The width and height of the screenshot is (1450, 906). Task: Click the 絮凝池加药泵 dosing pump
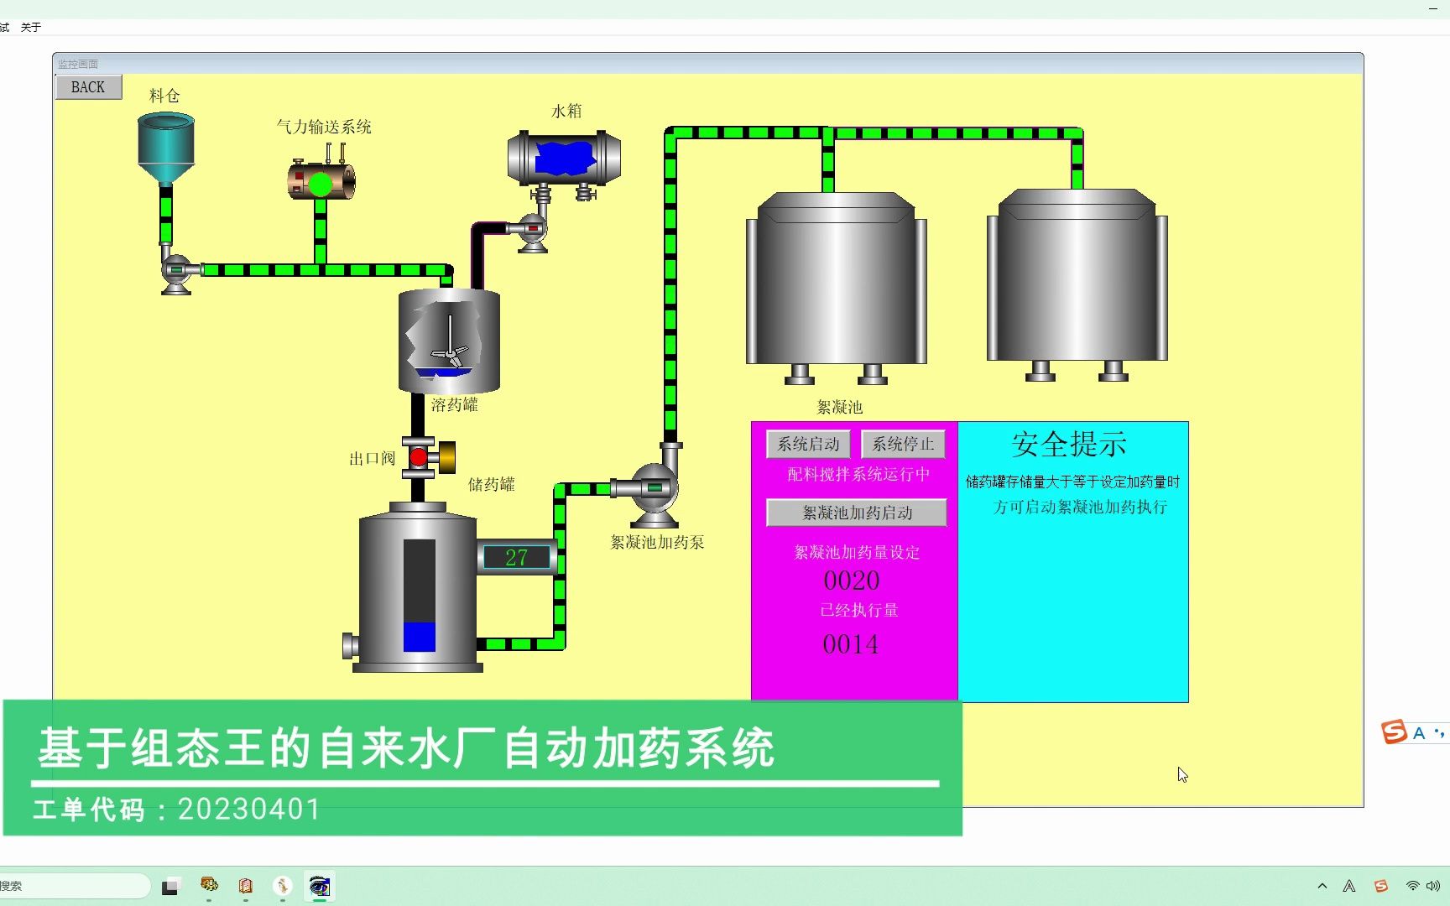(x=652, y=489)
